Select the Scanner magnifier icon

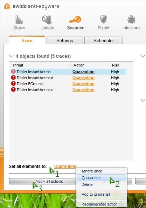tap(75, 19)
